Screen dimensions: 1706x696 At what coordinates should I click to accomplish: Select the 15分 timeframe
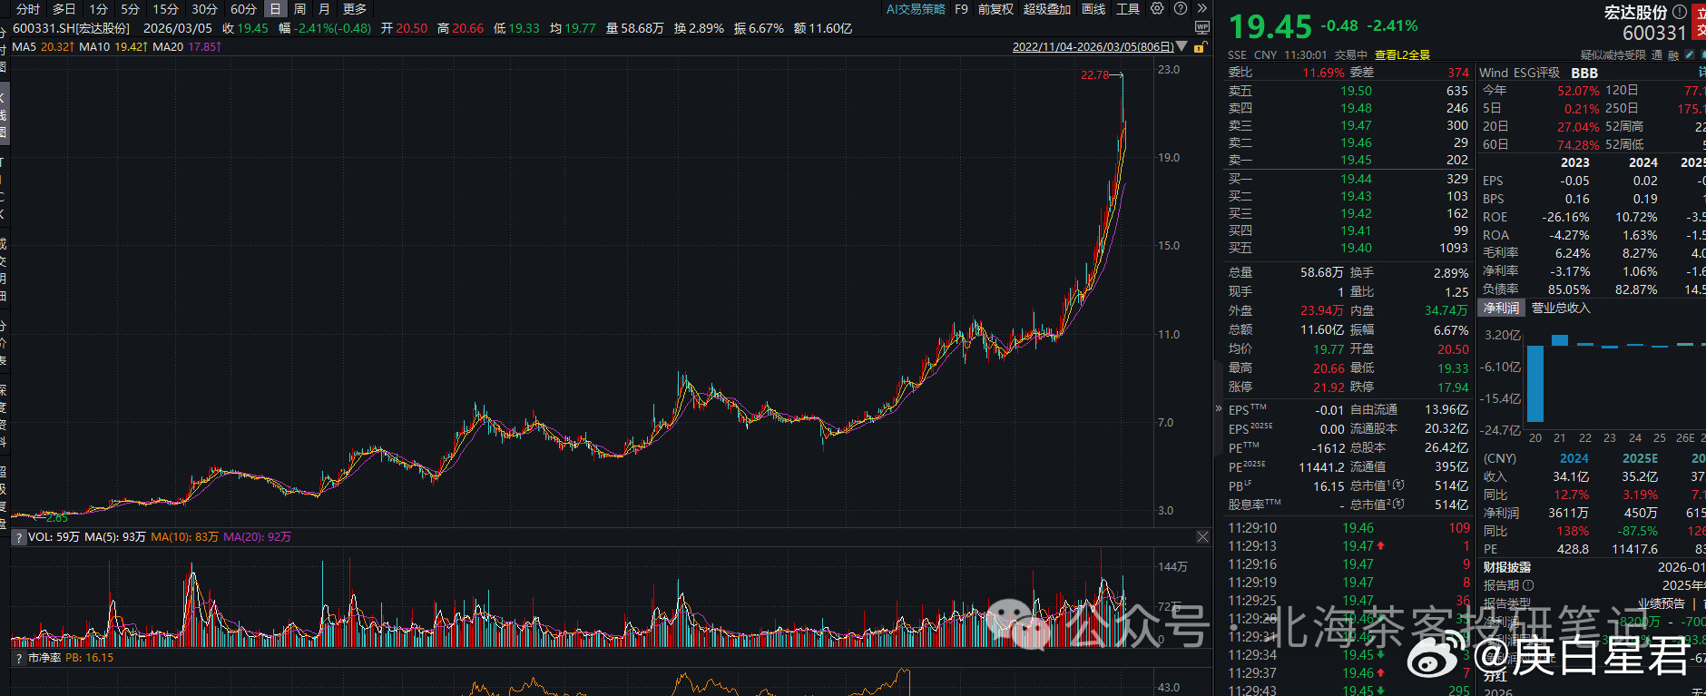[165, 9]
